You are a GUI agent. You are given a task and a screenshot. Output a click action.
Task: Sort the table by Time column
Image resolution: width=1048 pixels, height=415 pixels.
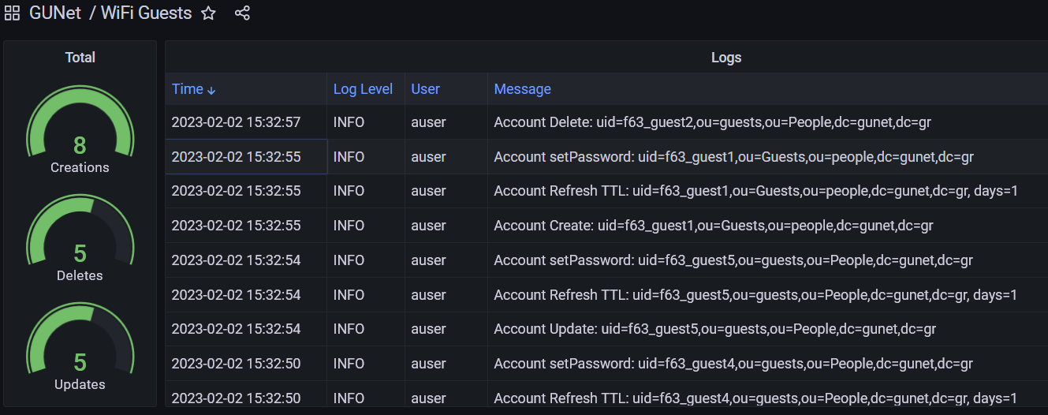[x=188, y=89]
